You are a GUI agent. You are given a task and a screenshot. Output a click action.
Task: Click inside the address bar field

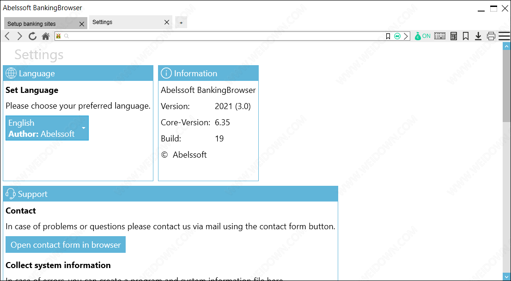[222, 36]
